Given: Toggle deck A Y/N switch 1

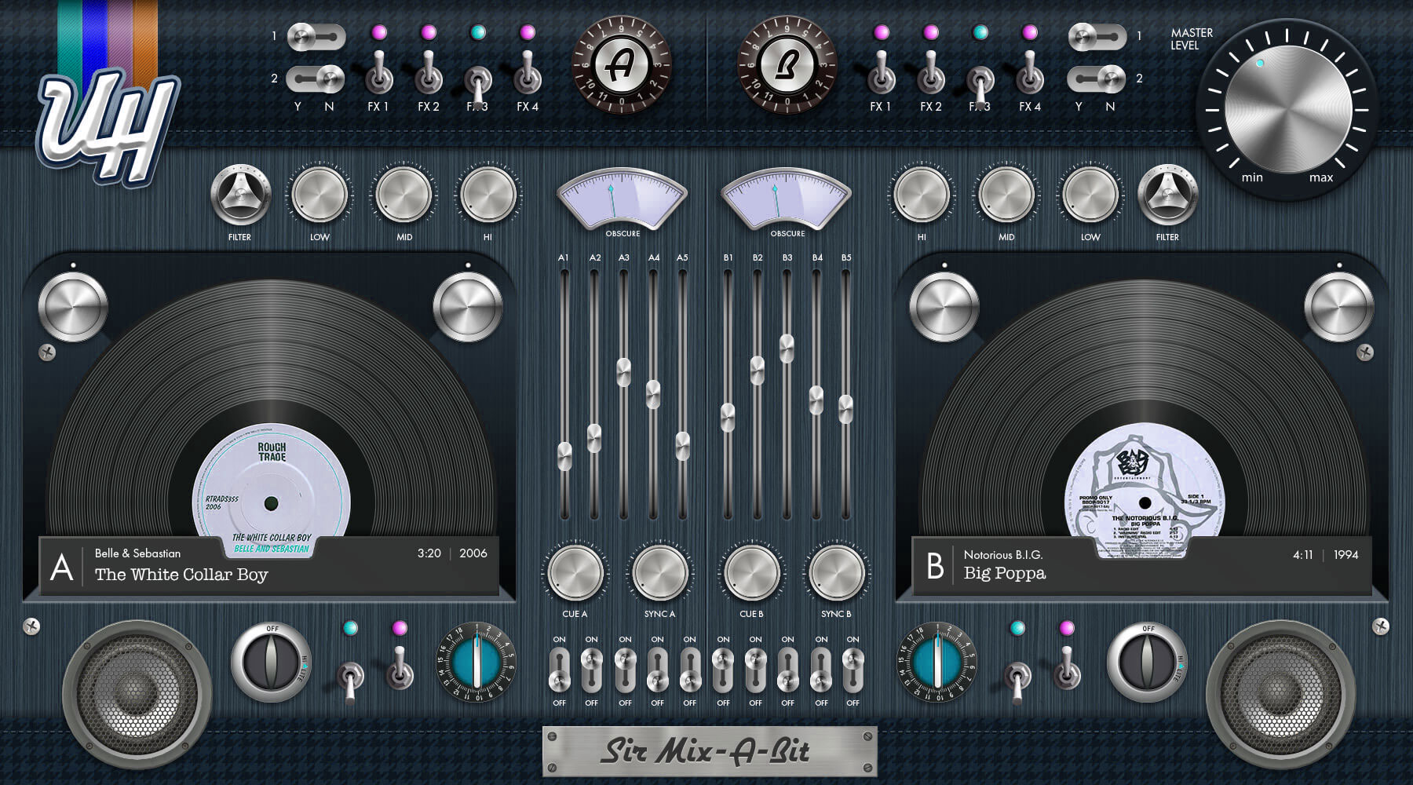Looking at the screenshot, I should (316, 36).
